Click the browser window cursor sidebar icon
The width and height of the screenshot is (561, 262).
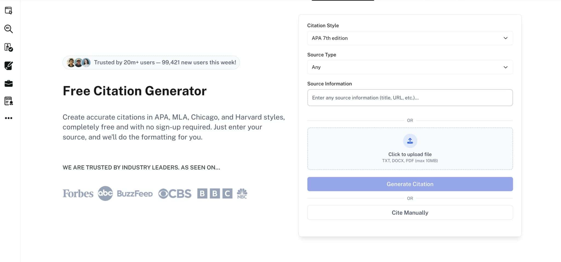8,11
